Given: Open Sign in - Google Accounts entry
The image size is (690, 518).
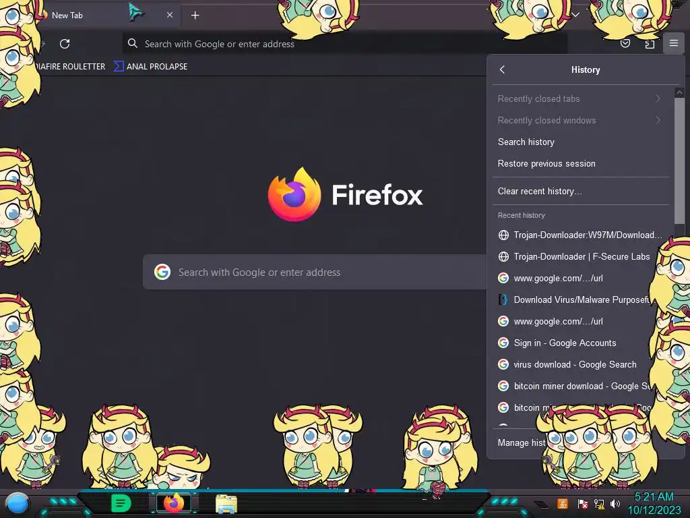Looking at the screenshot, I should pyautogui.click(x=579, y=343).
